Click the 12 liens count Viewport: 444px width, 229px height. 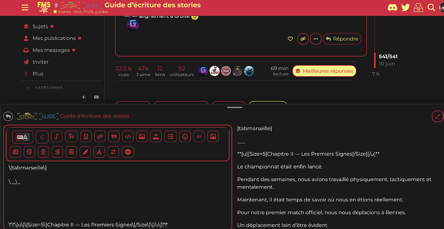[x=160, y=71]
